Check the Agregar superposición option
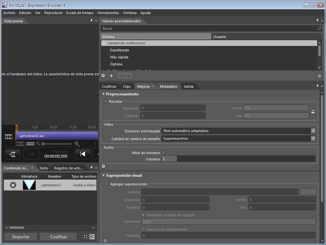 pos(107,184)
